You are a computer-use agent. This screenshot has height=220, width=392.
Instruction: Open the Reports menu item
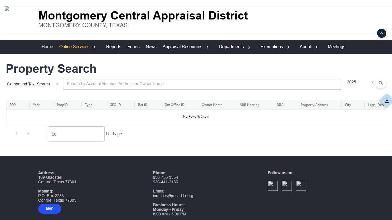114,47
